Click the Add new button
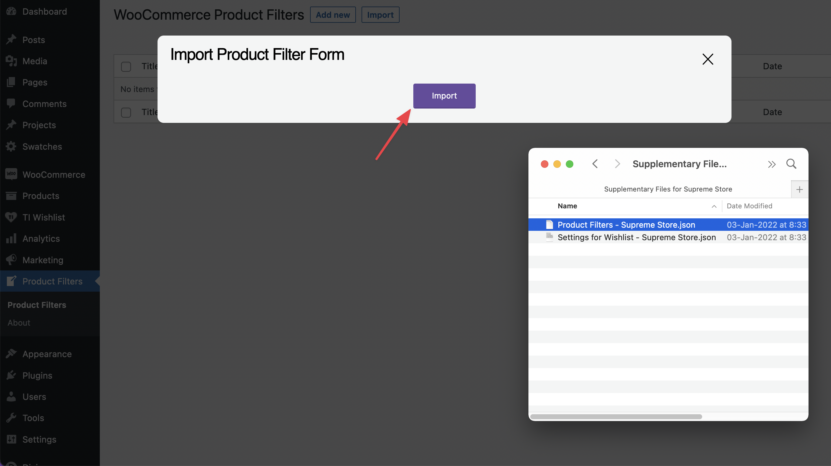This screenshot has height=466, width=831. pos(333,15)
